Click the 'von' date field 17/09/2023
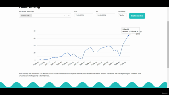Screen dimensions: 169x95 [83, 15]
